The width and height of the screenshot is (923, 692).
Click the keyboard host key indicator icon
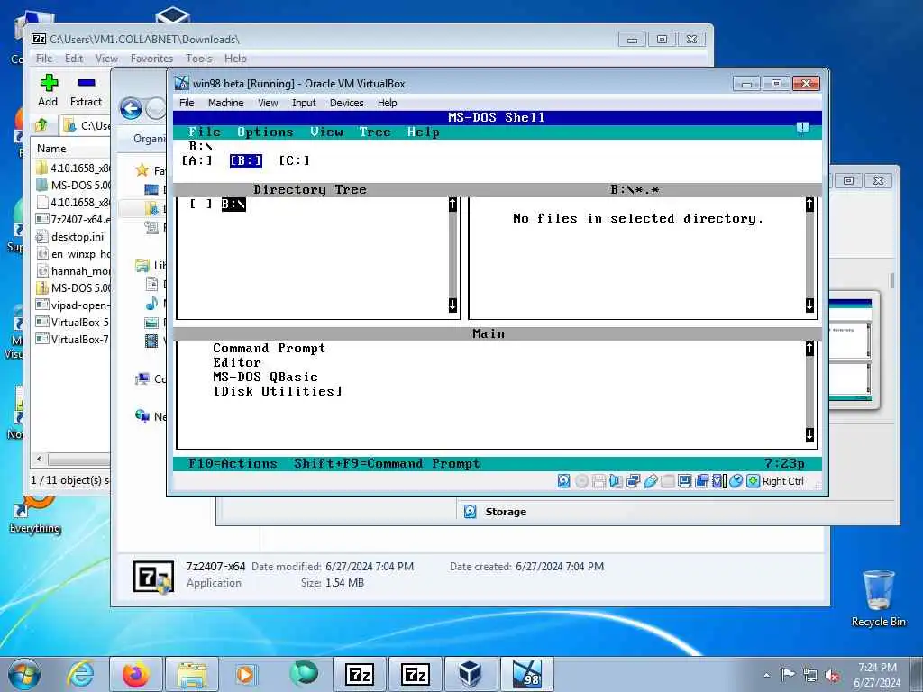click(753, 481)
